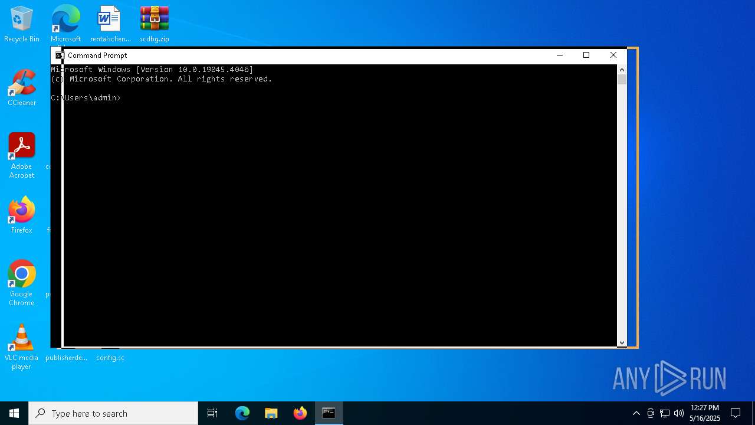The height and width of the screenshot is (425, 755).
Task: Launch the Adobe Acrobat desktop shortcut
Action: pos(22,156)
